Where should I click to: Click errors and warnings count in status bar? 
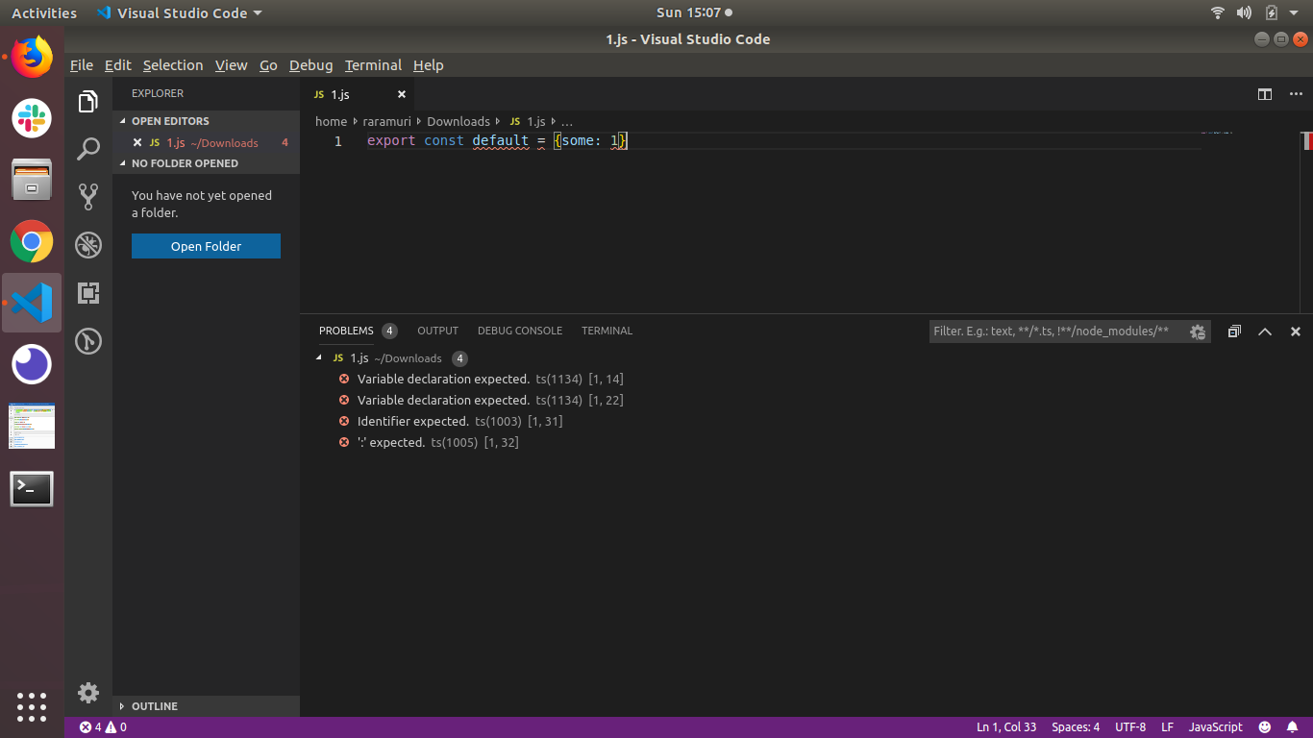tap(103, 727)
